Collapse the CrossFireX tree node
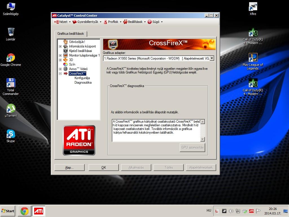The image size is (289, 217). pos(60,73)
